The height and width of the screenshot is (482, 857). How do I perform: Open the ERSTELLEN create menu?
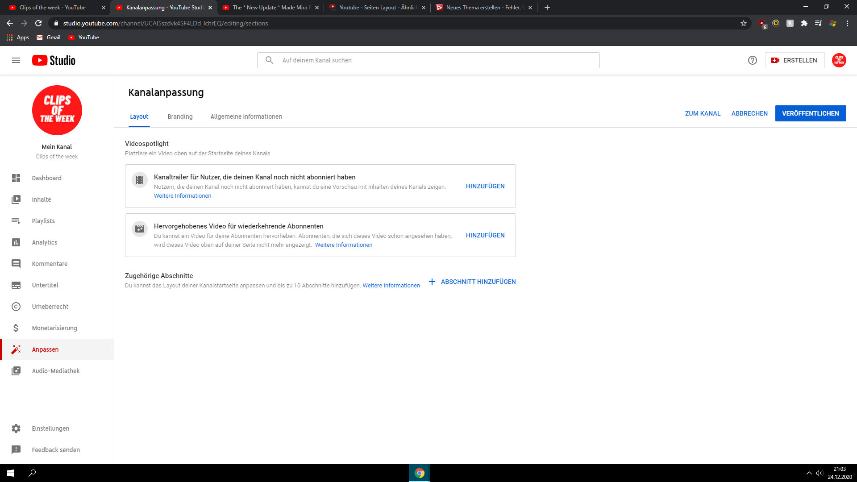point(795,60)
